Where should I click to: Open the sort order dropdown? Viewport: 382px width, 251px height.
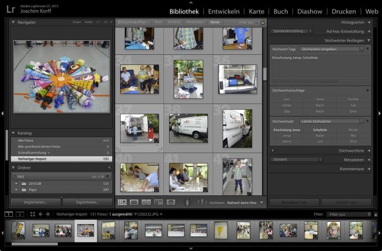click(262, 202)
